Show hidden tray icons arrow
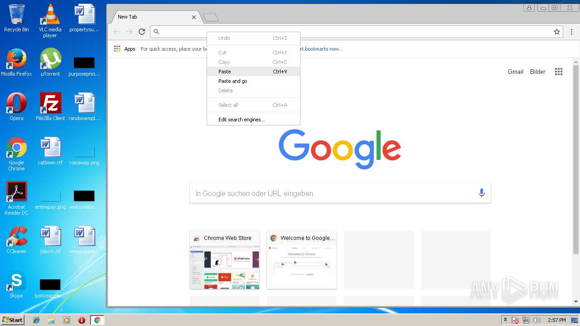 (505, 320)
